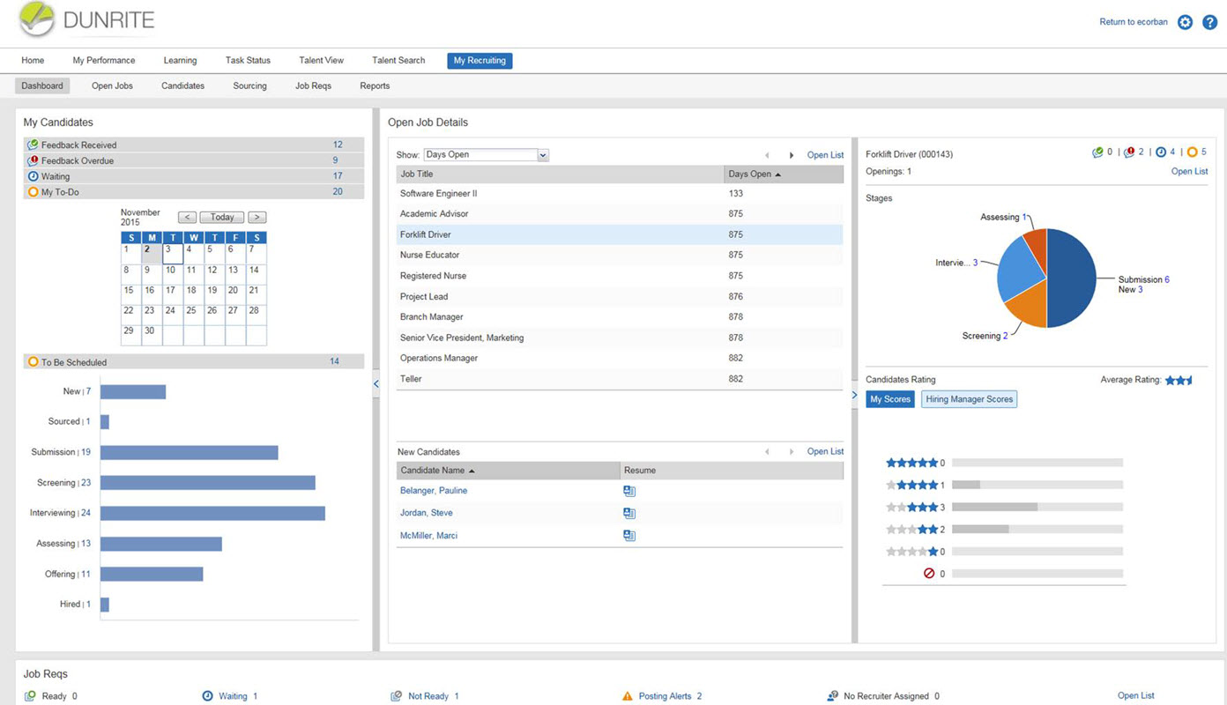Collapse the My Candidates panel with the left chevron

376,384
